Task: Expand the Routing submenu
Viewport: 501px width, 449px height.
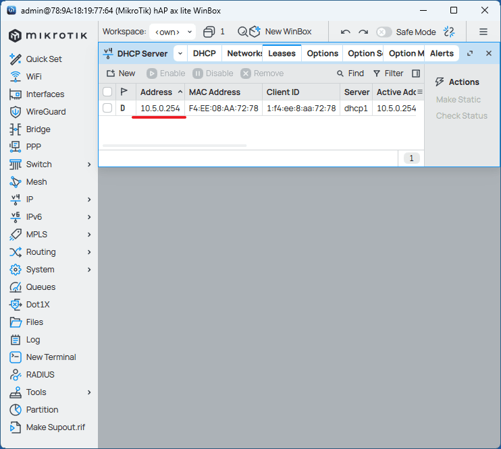Action: [89, 252]
